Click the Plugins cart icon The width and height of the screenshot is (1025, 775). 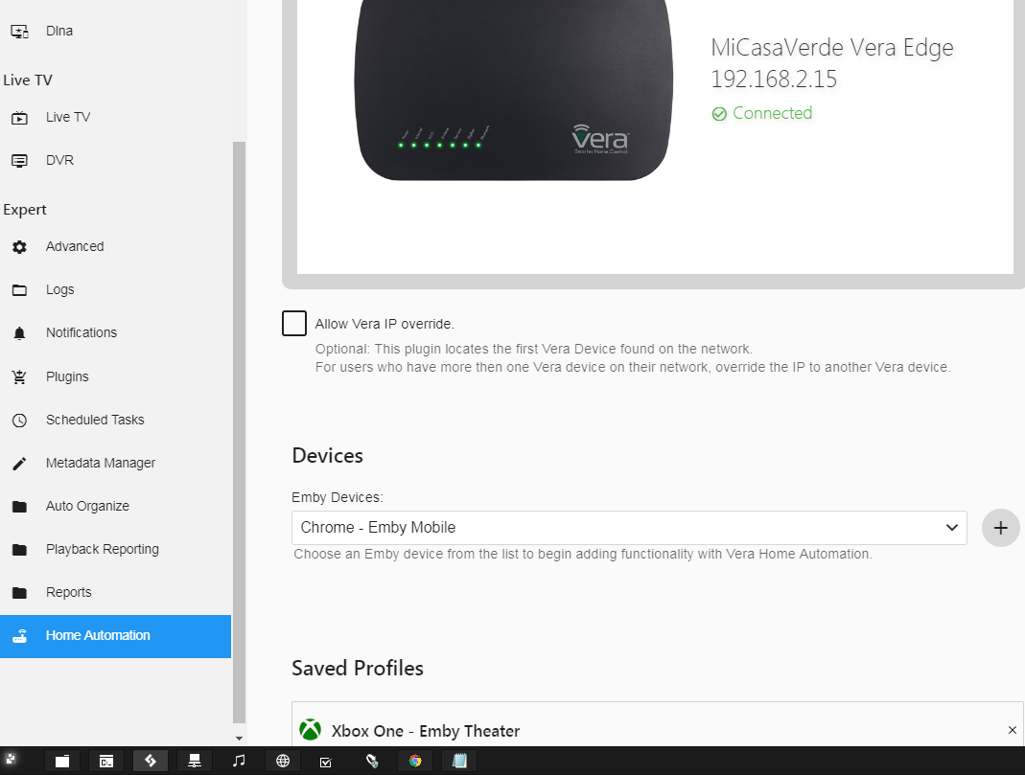(19, 377)
